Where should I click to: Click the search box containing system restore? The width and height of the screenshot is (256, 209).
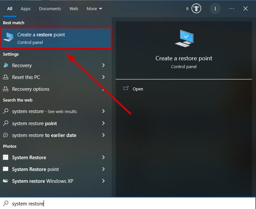[128, 203]
